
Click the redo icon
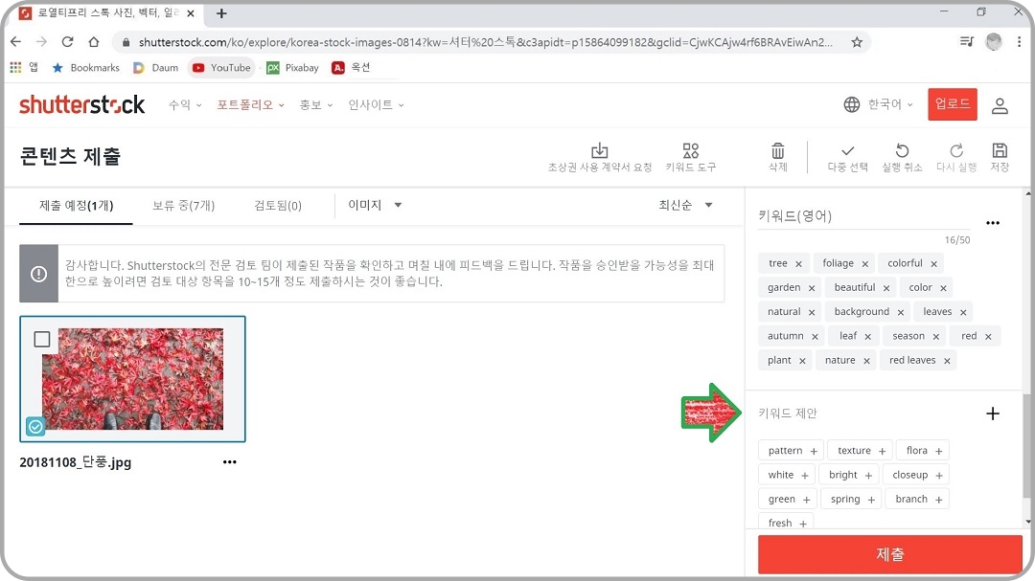pos(956,150)
